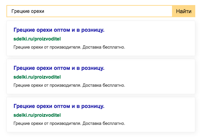Open the first result's title 'Грецкие орехи оптом и в розницу'
This screenshot has height=138, width=202.
(x=59, y=30)
